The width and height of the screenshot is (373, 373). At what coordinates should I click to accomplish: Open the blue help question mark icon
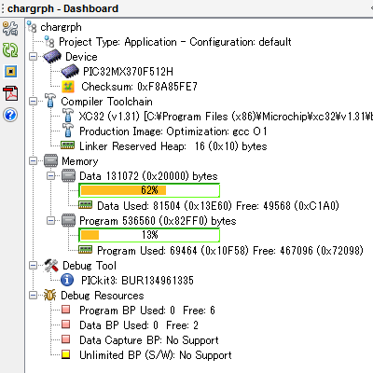(10, 115)
